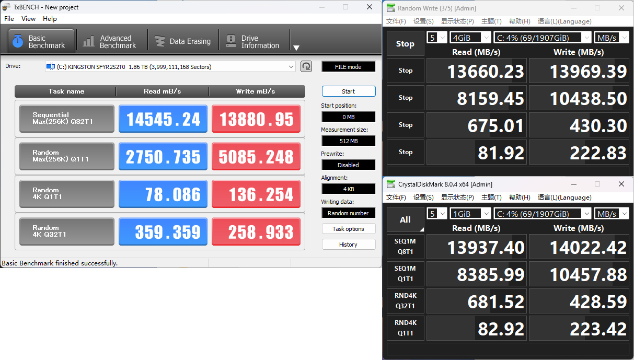Click the 2750.735 random read result
The width and height of the screenshot is (634, 360).
pyautogui.click(x=163, y=156)
